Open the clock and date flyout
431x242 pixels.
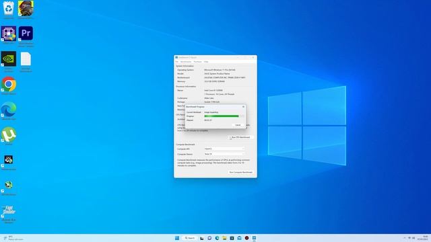click(423, 238)
